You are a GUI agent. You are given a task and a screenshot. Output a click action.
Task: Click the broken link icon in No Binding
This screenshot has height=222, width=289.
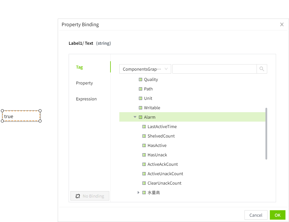pos(78,196)
